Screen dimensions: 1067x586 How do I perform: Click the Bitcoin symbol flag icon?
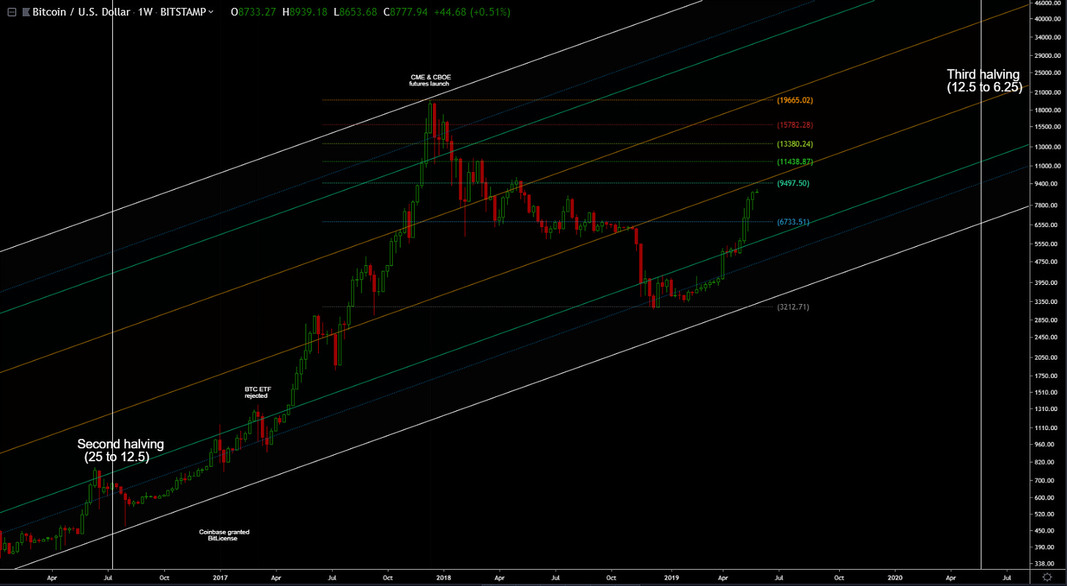(27, 12)
